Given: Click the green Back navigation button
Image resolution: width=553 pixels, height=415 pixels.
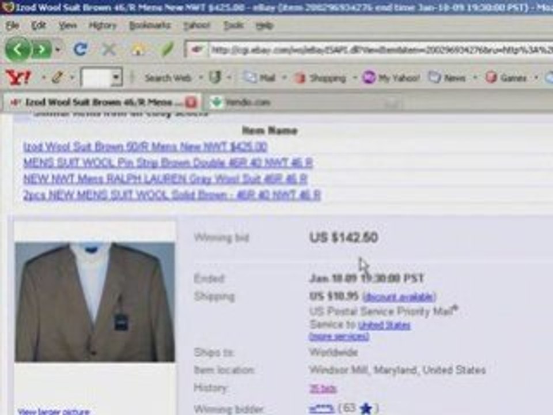Looking at the screenshot, I should click(18, 50).
